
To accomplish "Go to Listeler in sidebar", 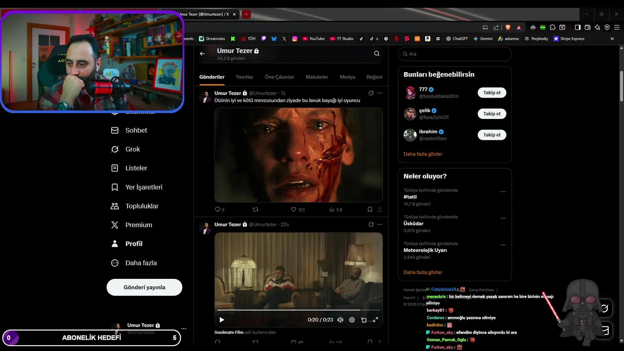I will tap(129, 168).
